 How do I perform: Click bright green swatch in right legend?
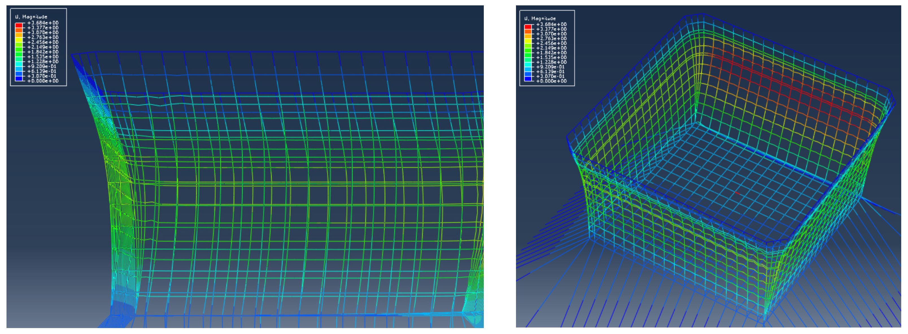(528, 50)
